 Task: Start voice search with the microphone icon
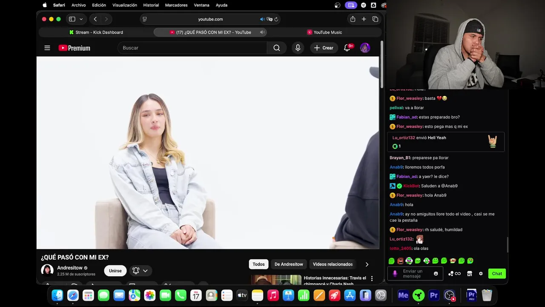pos(298,48)
